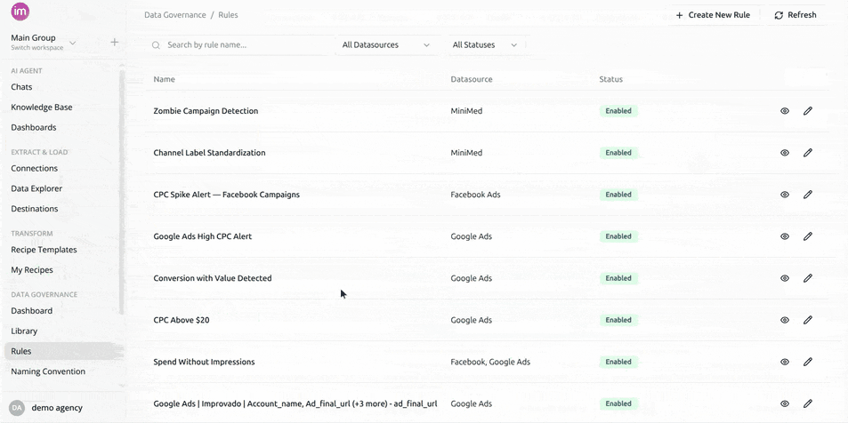This screenshot has height=423, width=848.
Task: Edit Conversion with Value Detected with pencil
Action: [807, 278]
